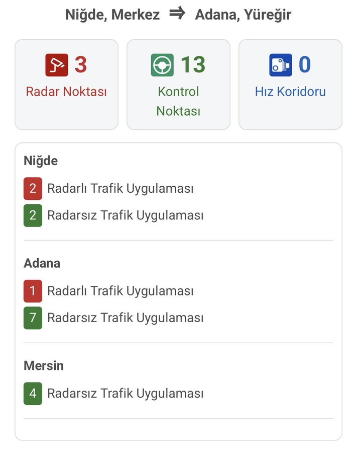This screenshot has width=357, height=453.
Task: Click the Adana, Yüreğir destination text
Action: click(x=243, y=15)
